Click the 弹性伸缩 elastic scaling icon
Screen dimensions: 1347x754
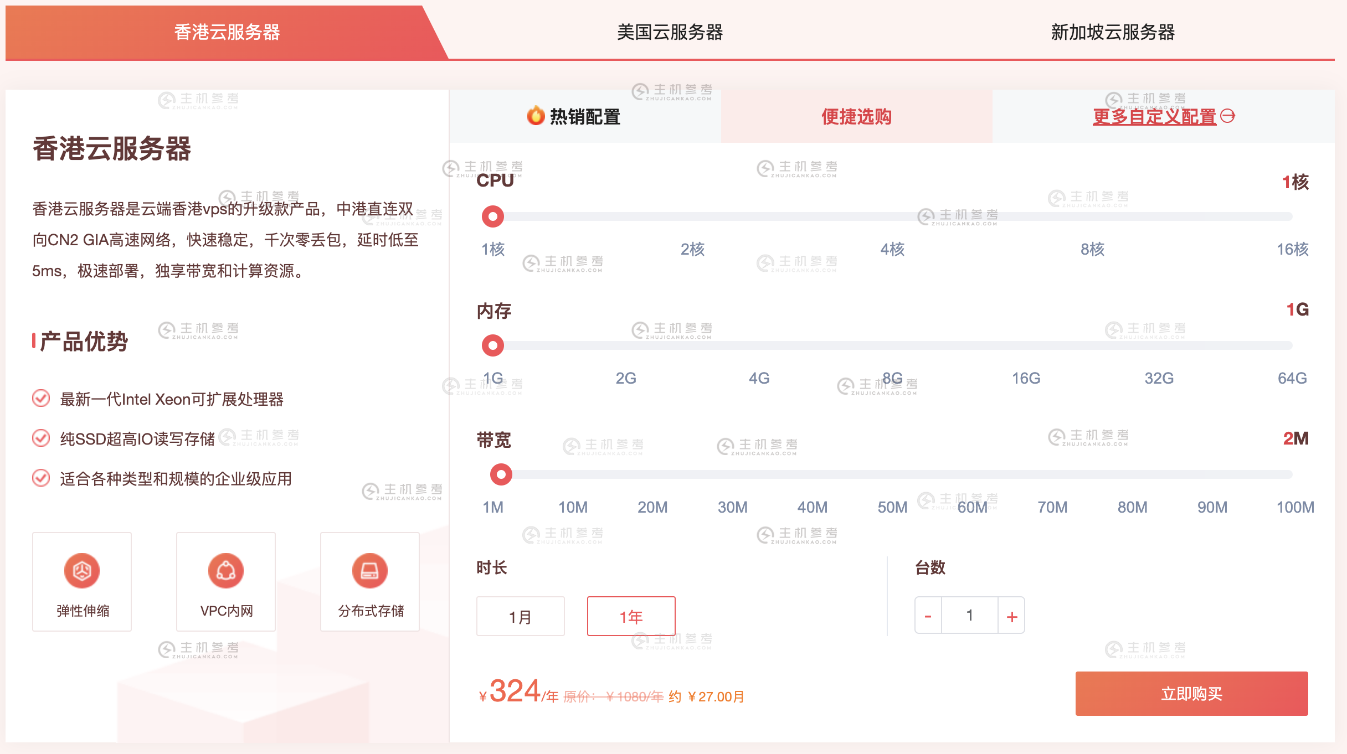(81, 571)
